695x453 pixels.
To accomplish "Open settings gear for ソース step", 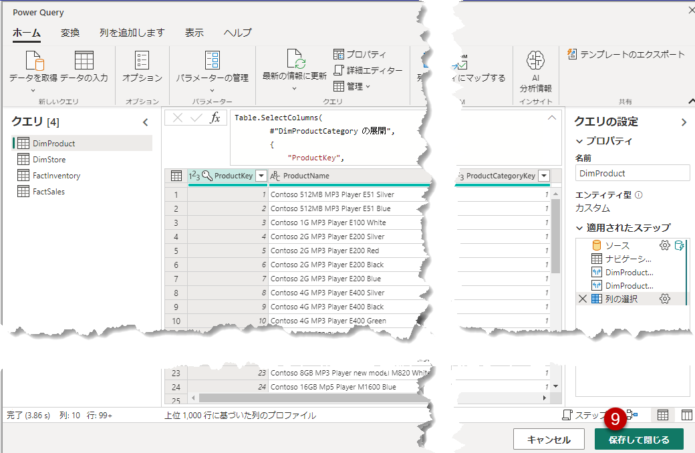I will pyautogui.click(x=664, y=245).
